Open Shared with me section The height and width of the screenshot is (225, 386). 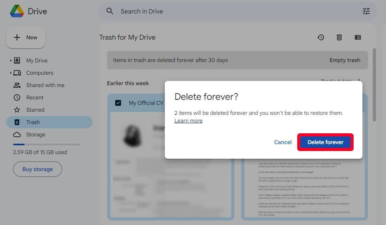point(45,85)
